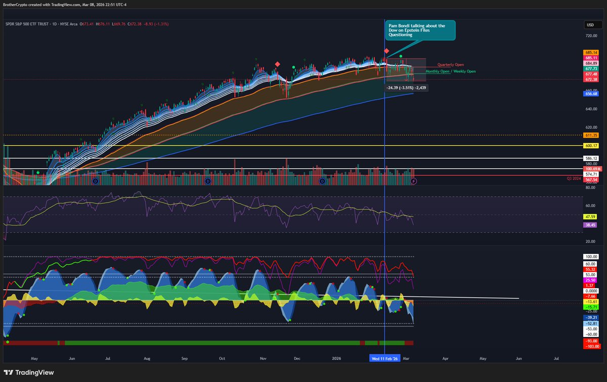Click the purple 38.45 RSI value label

click(591, 224)
